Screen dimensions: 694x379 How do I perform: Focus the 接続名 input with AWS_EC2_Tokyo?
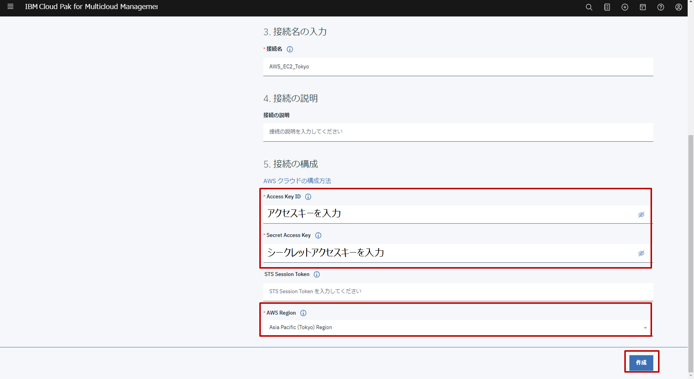(x=458, y=67)
